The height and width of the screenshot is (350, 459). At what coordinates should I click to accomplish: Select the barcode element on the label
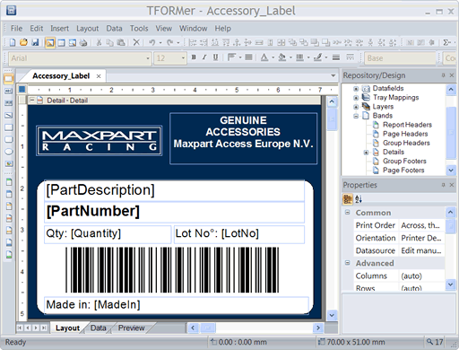(x=172, y=269)
